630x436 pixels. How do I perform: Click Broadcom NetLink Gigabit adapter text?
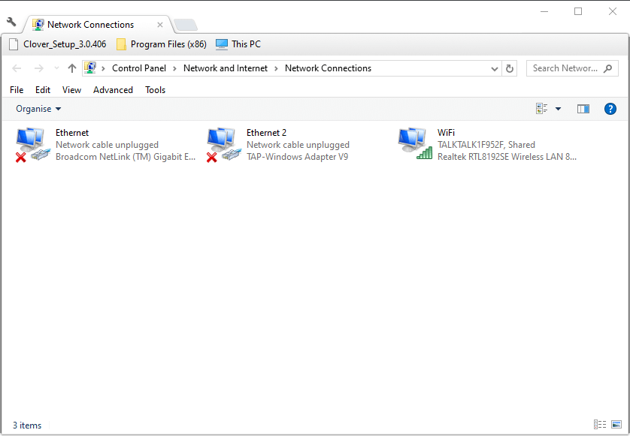(126, 157)
